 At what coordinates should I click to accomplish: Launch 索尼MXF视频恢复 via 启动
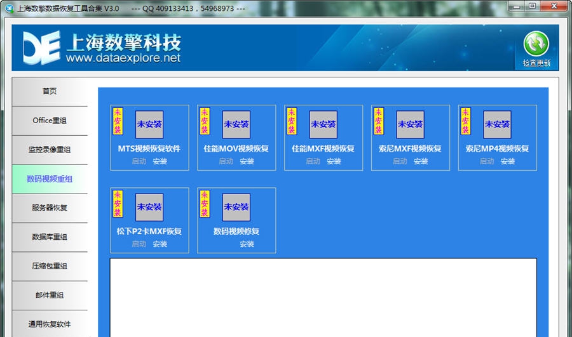point(400,161)
